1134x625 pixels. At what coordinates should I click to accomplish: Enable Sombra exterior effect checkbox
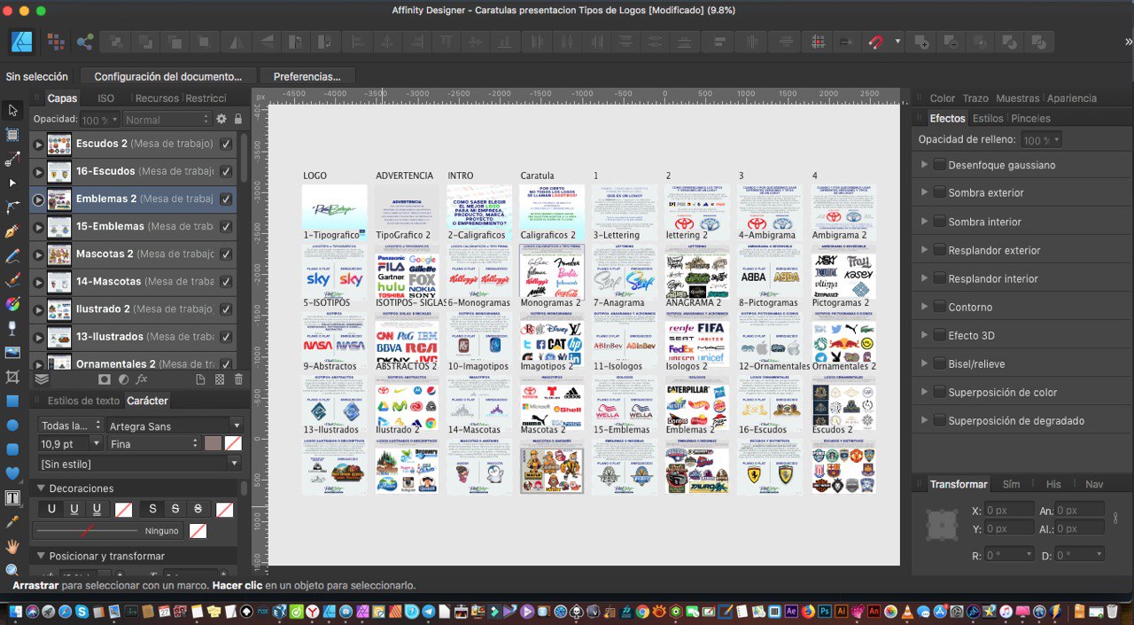point(939,192)
